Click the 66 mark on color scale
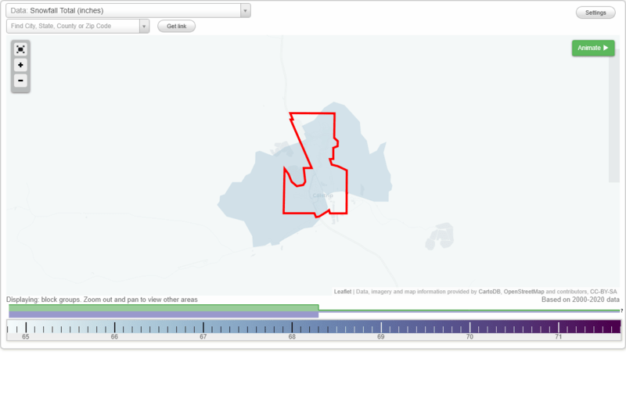This screenshot has height=402, width=626. point(114,336)
